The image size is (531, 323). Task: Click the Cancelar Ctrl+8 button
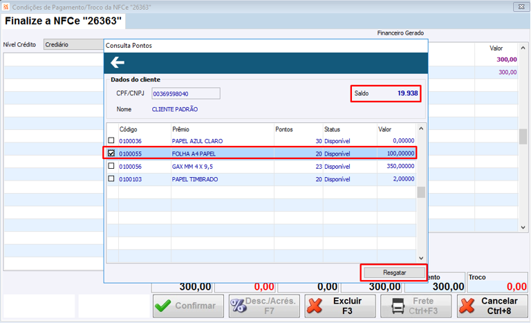click(x=492, y=306)
